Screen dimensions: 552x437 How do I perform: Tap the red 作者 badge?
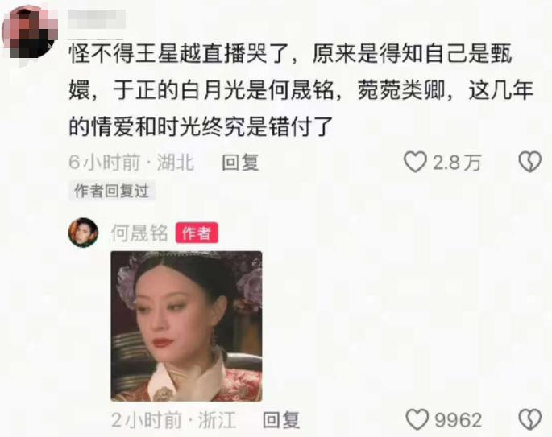pyautogui.click(x=197, y=233)
